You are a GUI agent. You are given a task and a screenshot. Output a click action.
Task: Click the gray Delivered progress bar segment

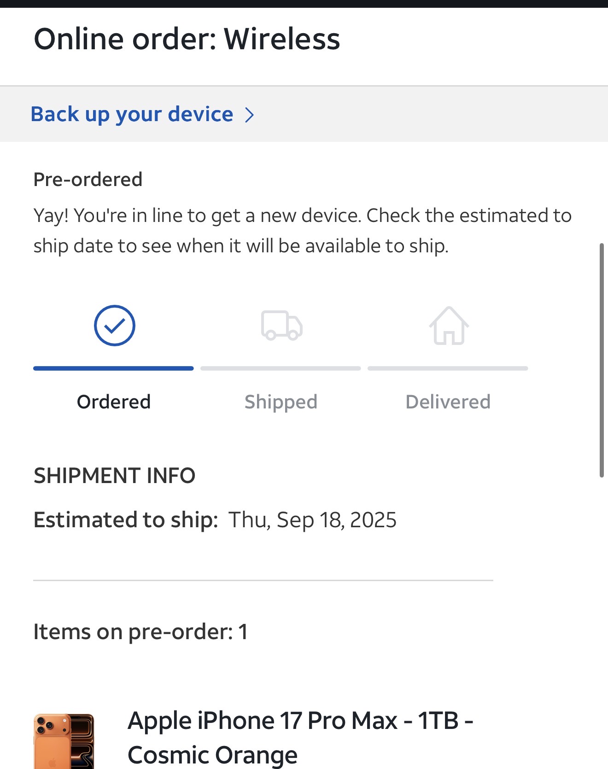point(448,368)
